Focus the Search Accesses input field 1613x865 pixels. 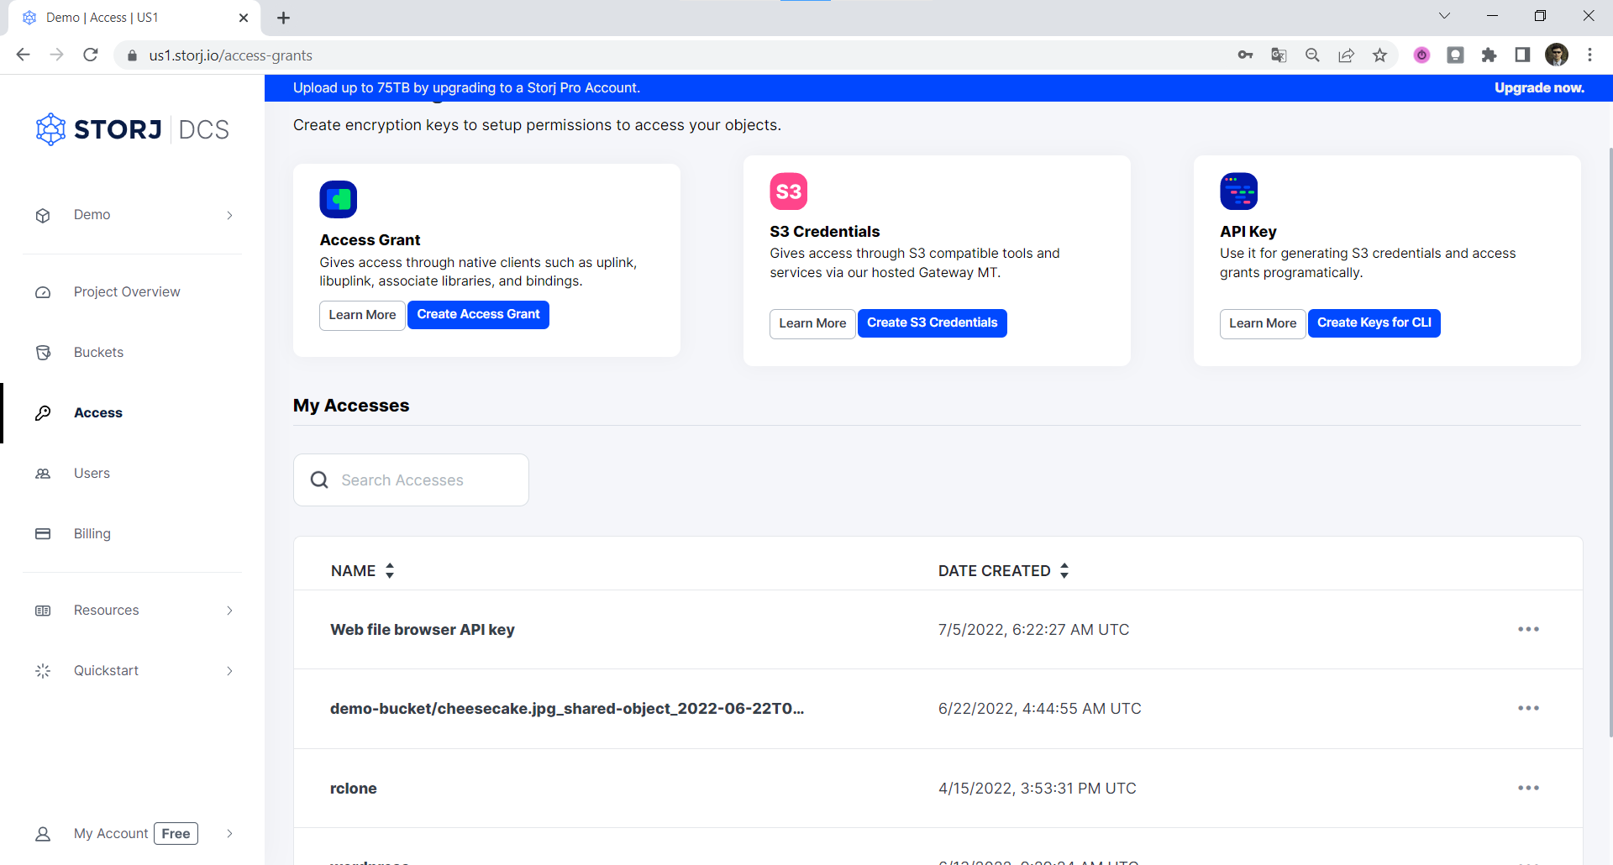pos(411,480)
